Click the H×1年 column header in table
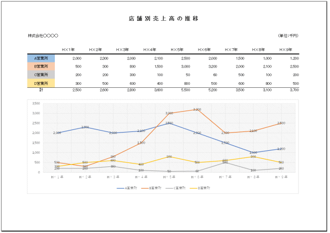 (69, 50)
